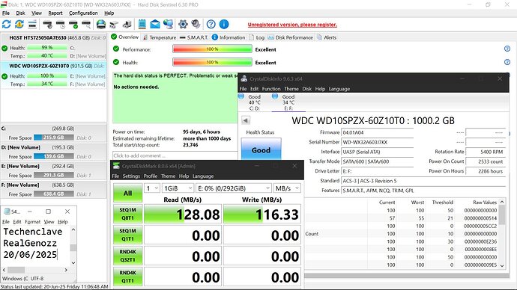
Task: Click the back arrow button in CrystalDiskInfo
Action: pyautogui.click(x=246, y=120)
